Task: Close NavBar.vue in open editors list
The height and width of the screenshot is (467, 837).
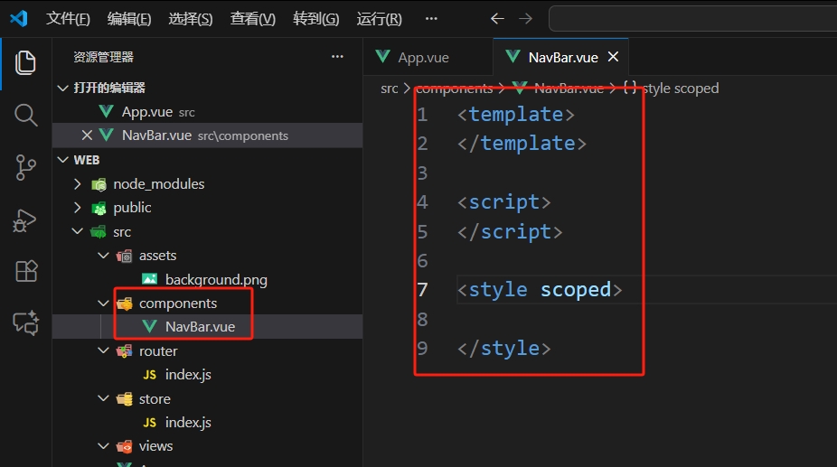Action: pyautogui.click(x=87, y=135)
